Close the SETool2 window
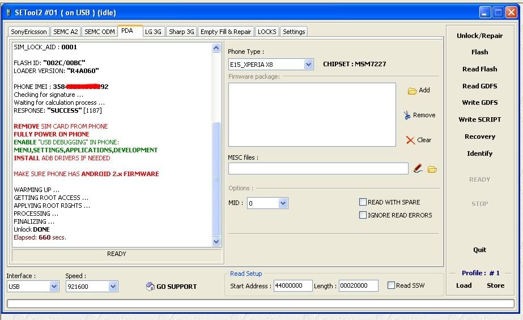 pyautogui.click(x=511, y=12)
